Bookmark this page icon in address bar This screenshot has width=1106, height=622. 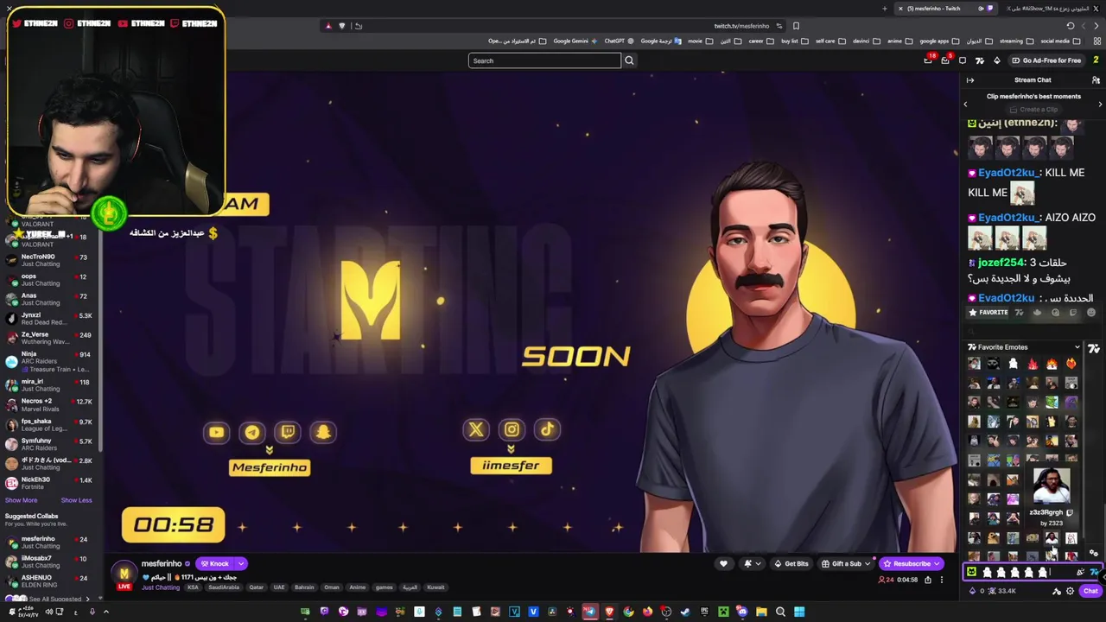click(x=796, y=26)
